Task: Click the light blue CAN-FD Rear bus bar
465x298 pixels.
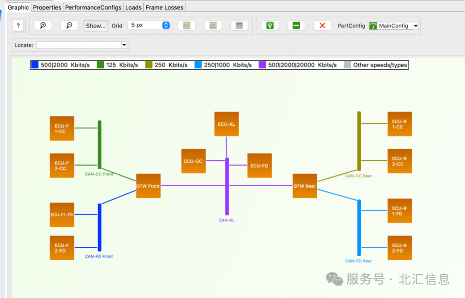Action: (359, 228)
